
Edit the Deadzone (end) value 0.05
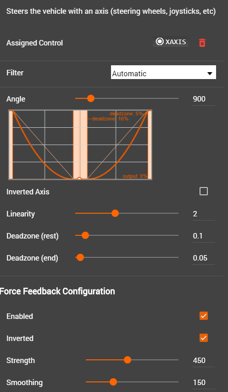point(203,258)
